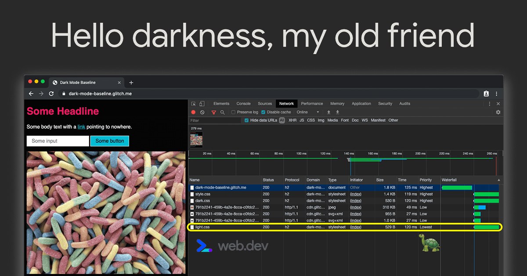Viewport: 527px width, 276px height.
Task: Click the Some button button
Action: point(110,141)
